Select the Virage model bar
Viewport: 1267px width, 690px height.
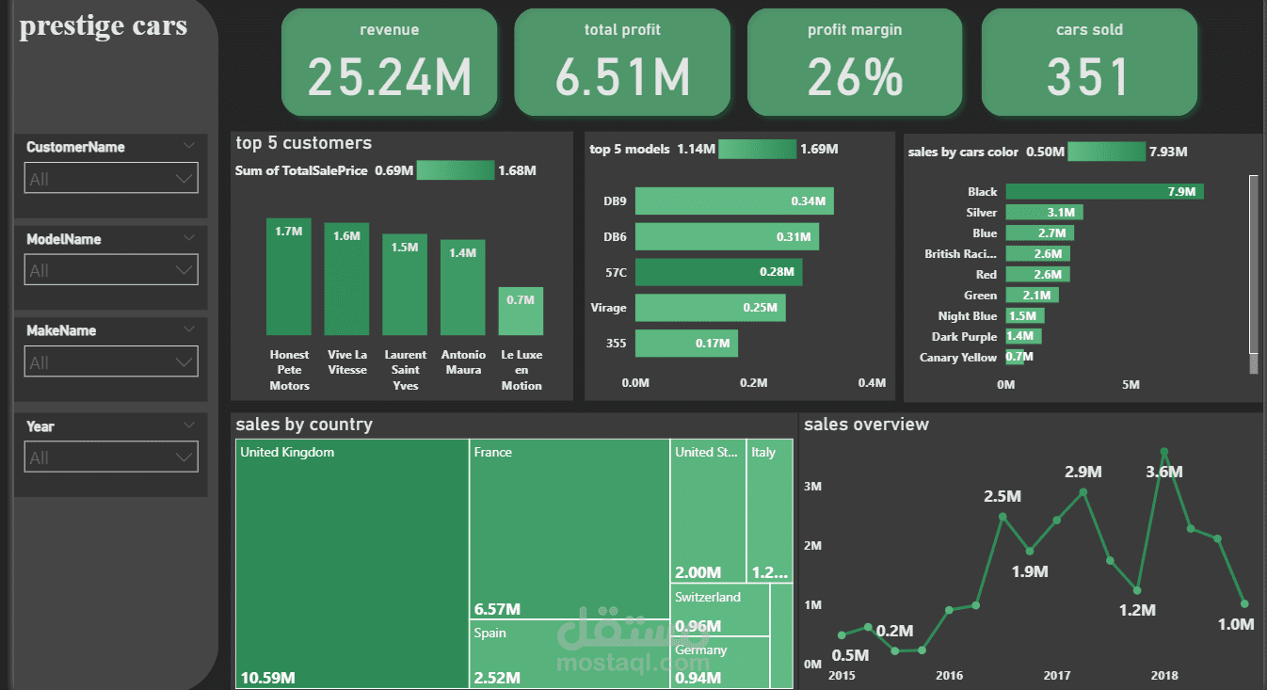[x=710, y=308]
